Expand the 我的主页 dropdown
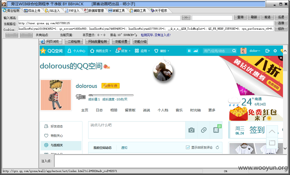 coord(101,51)
